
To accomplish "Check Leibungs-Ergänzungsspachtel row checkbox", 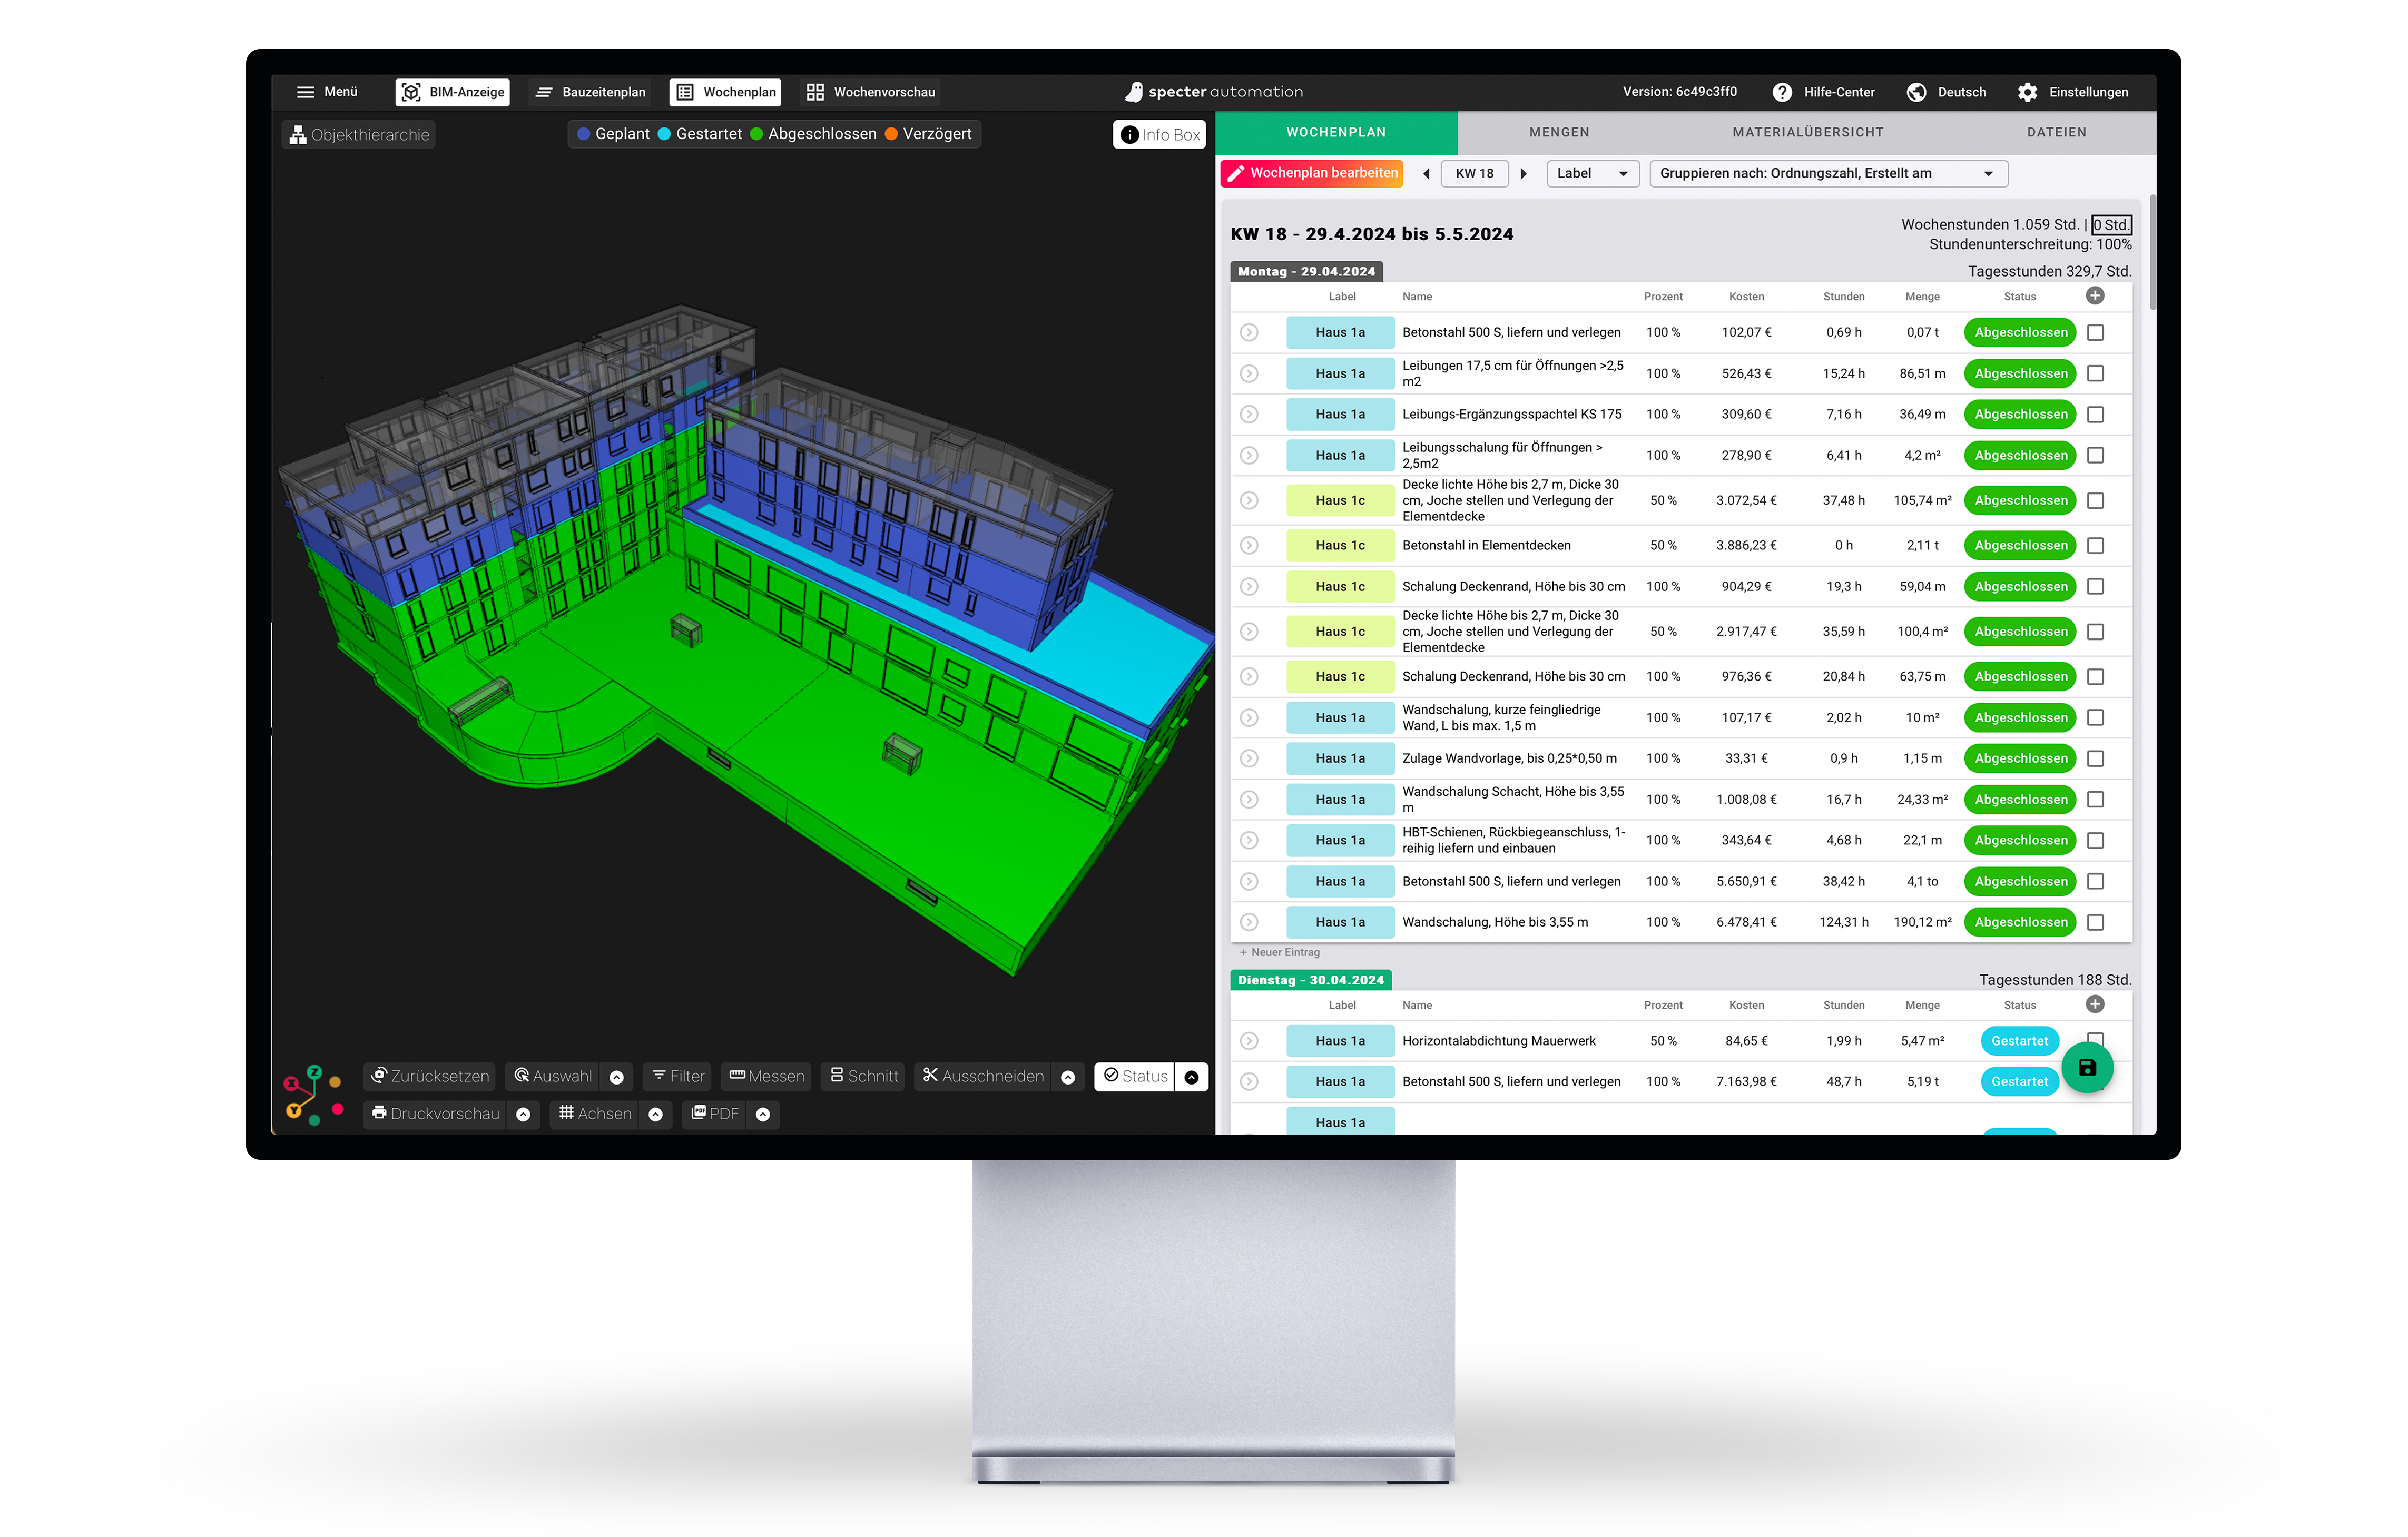I will pyautogui.click(x=2096, y=415).
